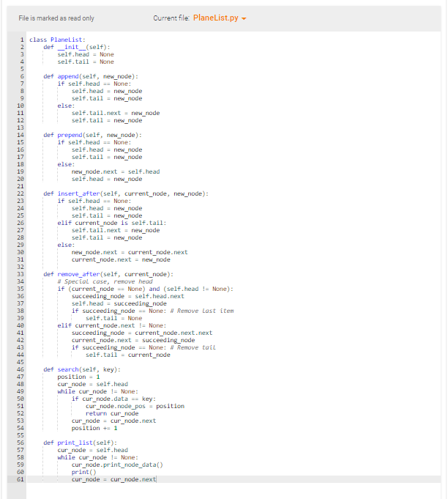This screenshot has width=448, height=499.
Task: Click line number 33 in the gutter
Action: click(20, 274)
